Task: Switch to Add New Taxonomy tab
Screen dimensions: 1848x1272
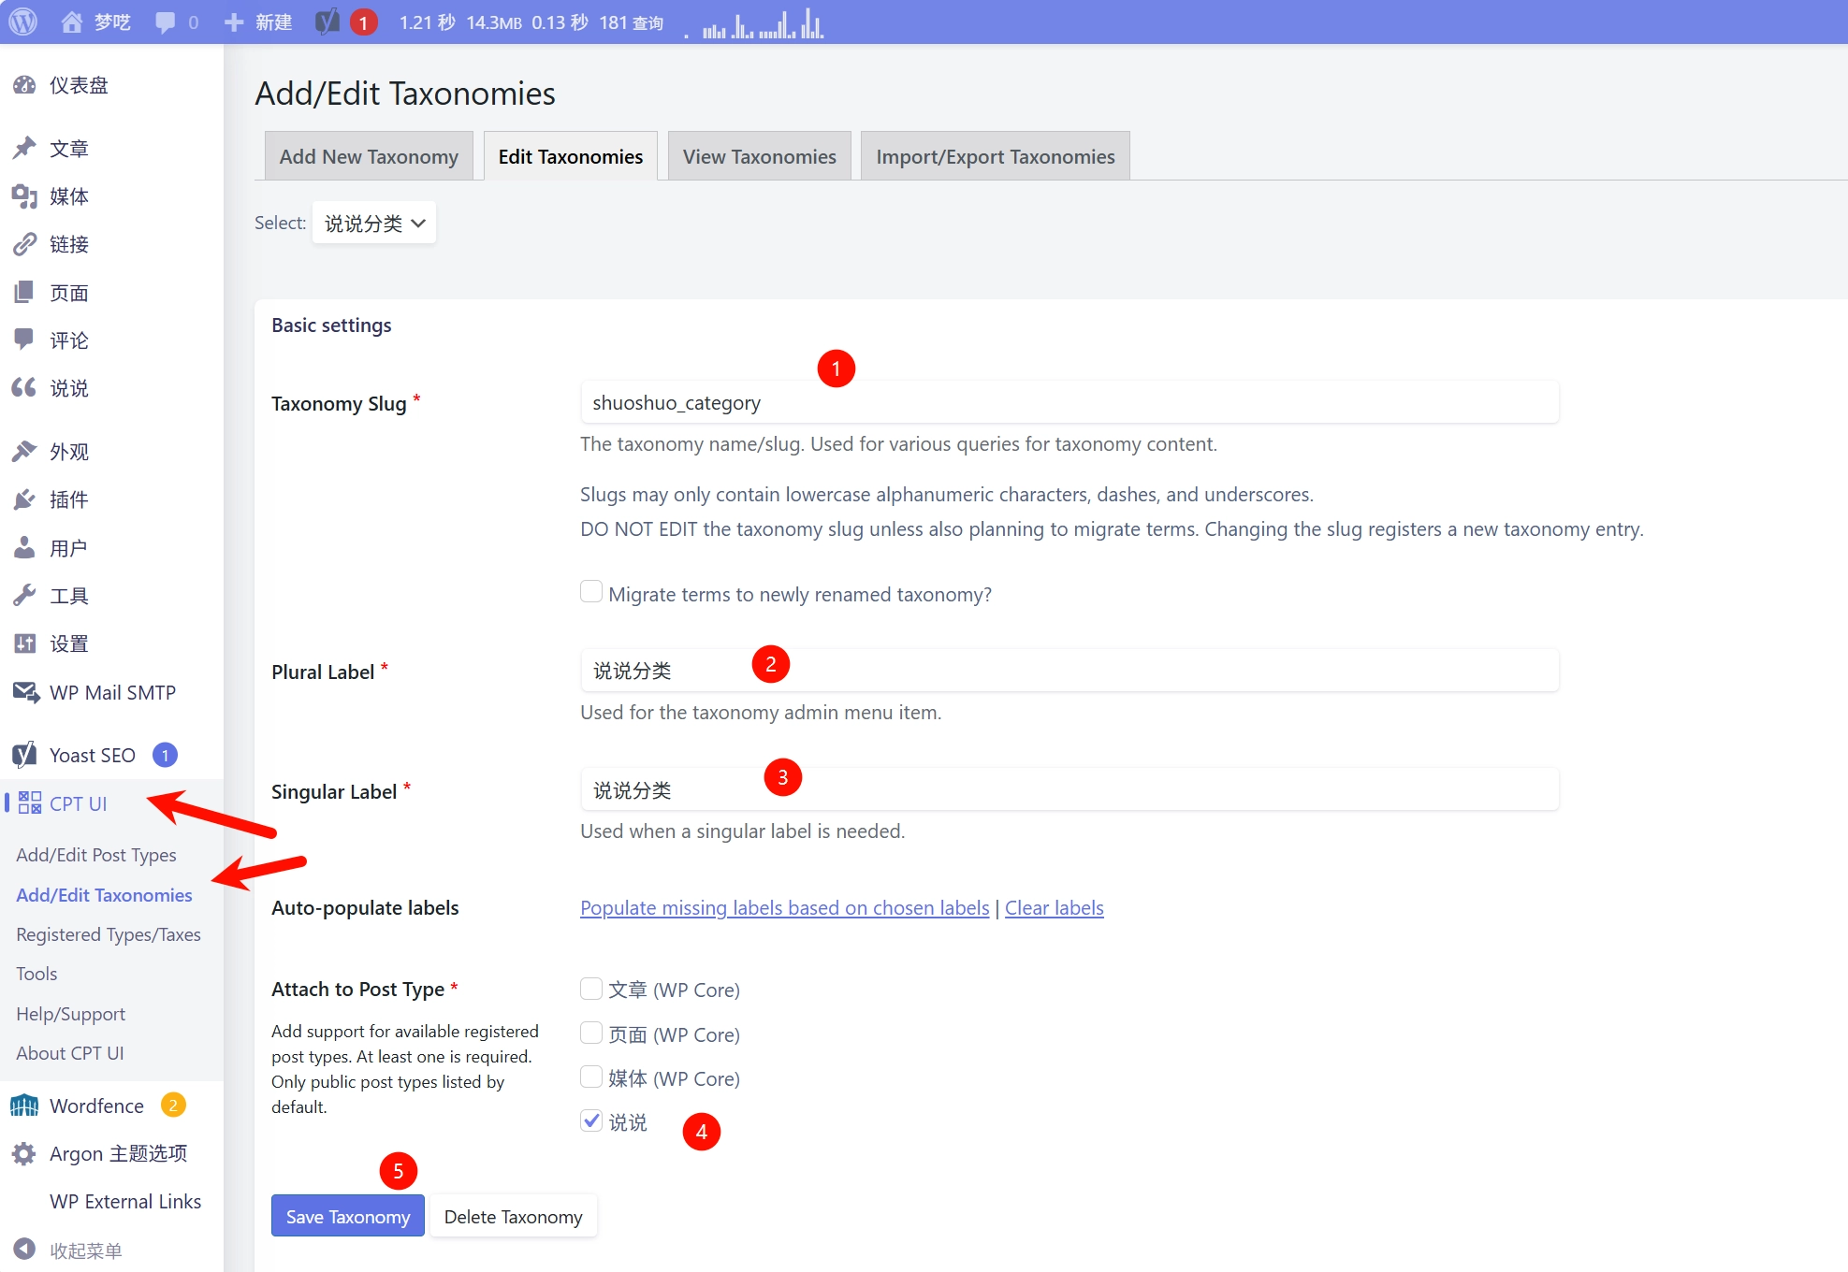Action: click(369, 156)
